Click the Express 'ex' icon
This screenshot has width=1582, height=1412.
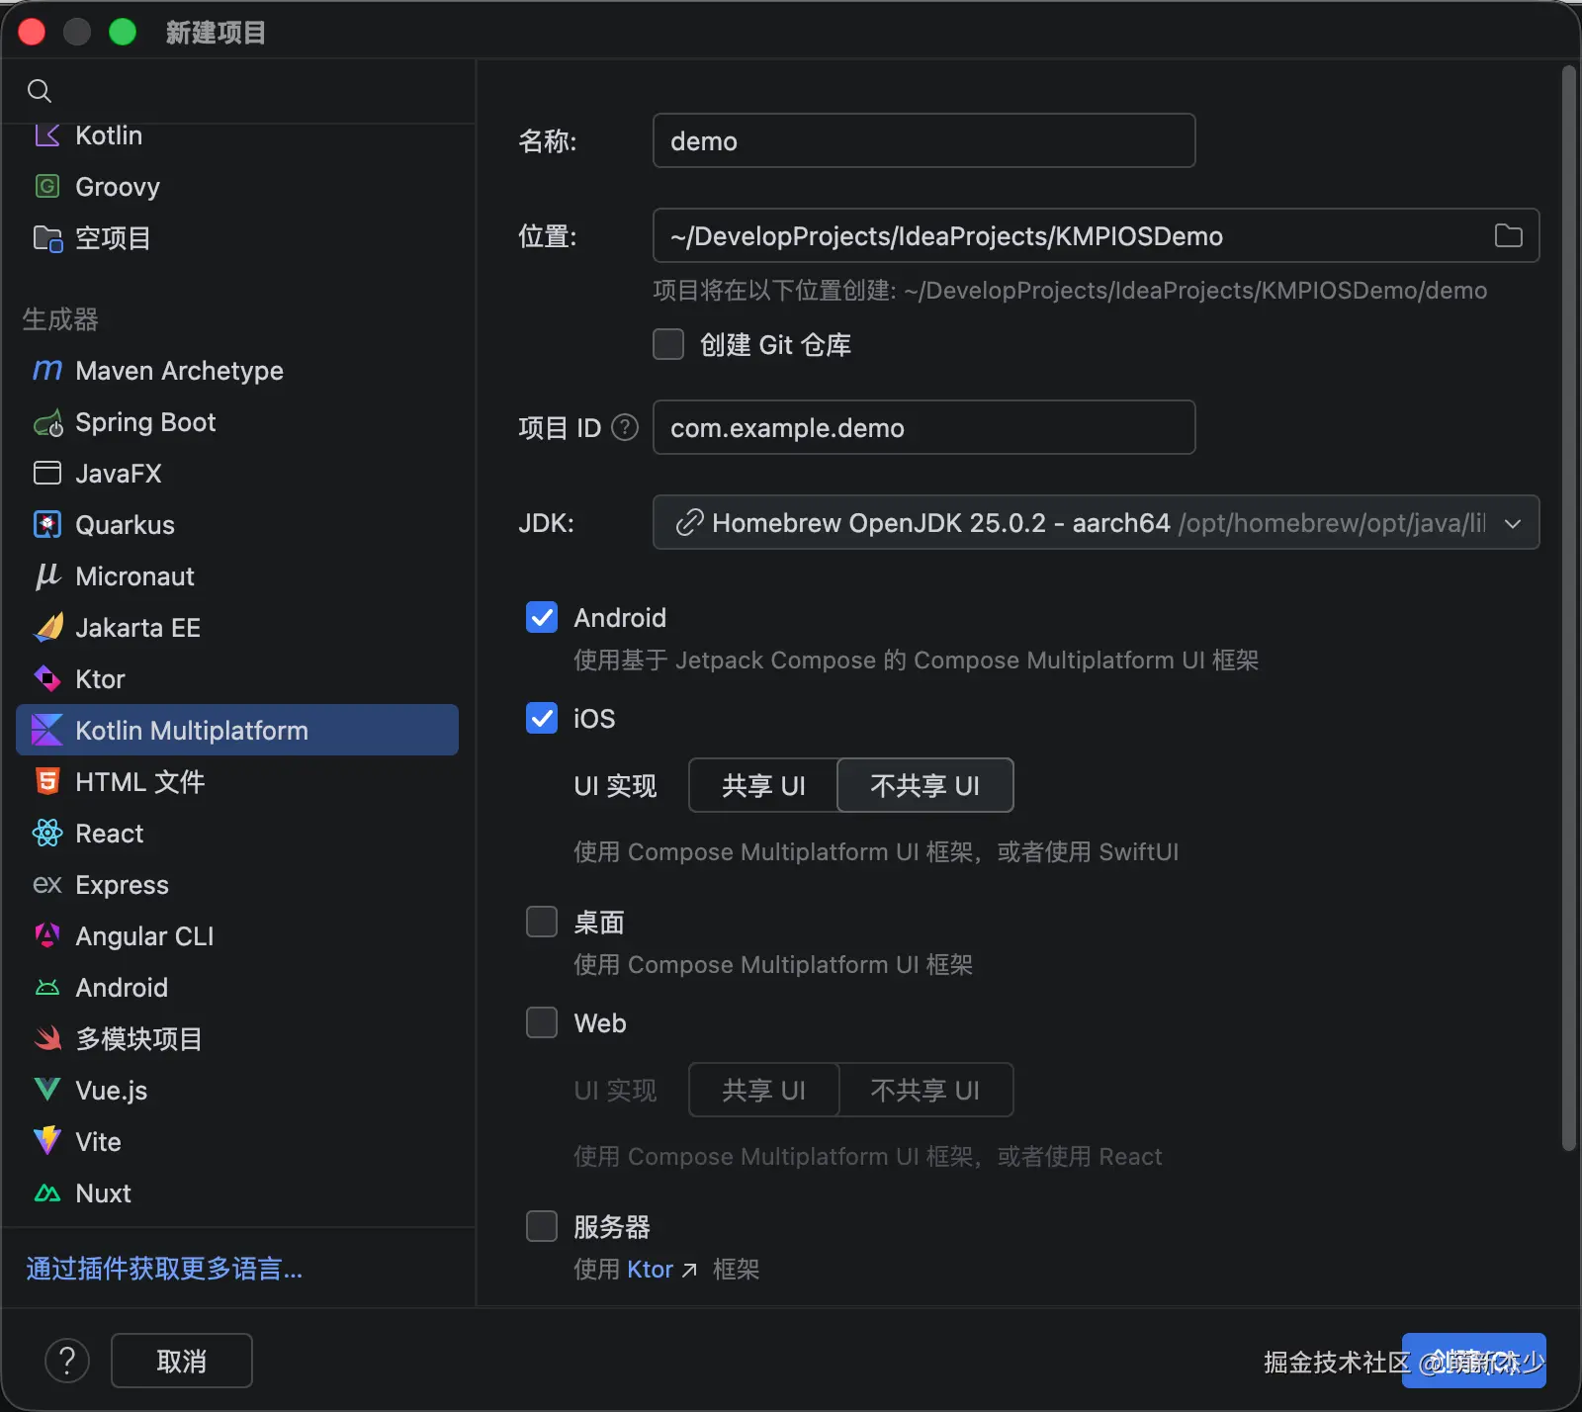47,885
